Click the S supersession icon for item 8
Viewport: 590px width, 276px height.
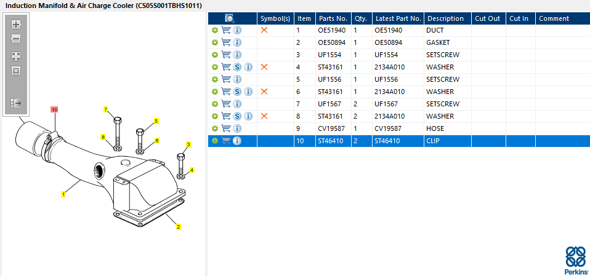pyautogui.click(x=237, y=116)
